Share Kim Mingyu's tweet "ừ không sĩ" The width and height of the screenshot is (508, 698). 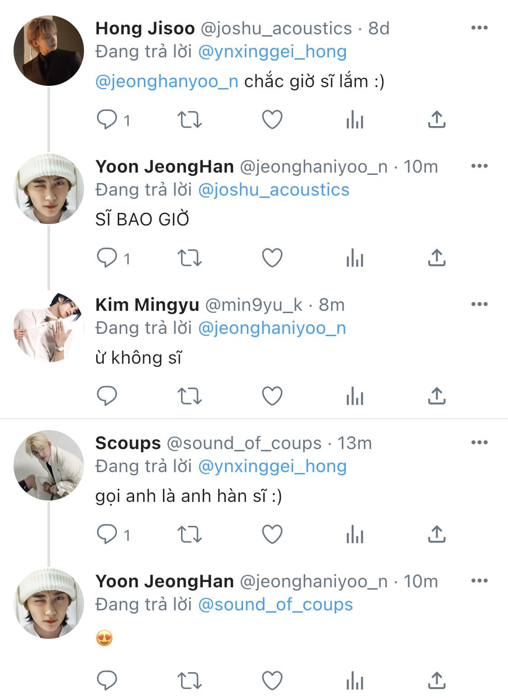(x=437, y=396)
